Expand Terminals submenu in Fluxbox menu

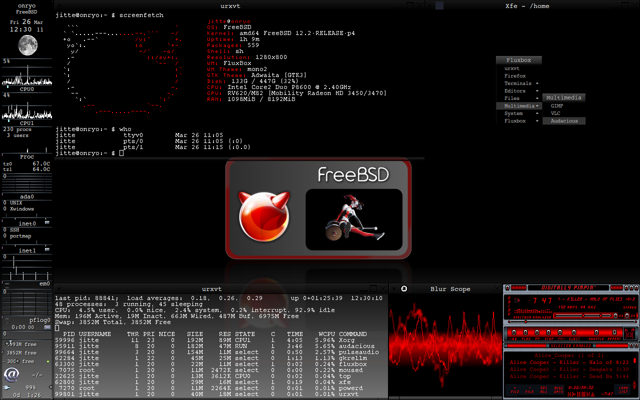click(x=519, y=83)
